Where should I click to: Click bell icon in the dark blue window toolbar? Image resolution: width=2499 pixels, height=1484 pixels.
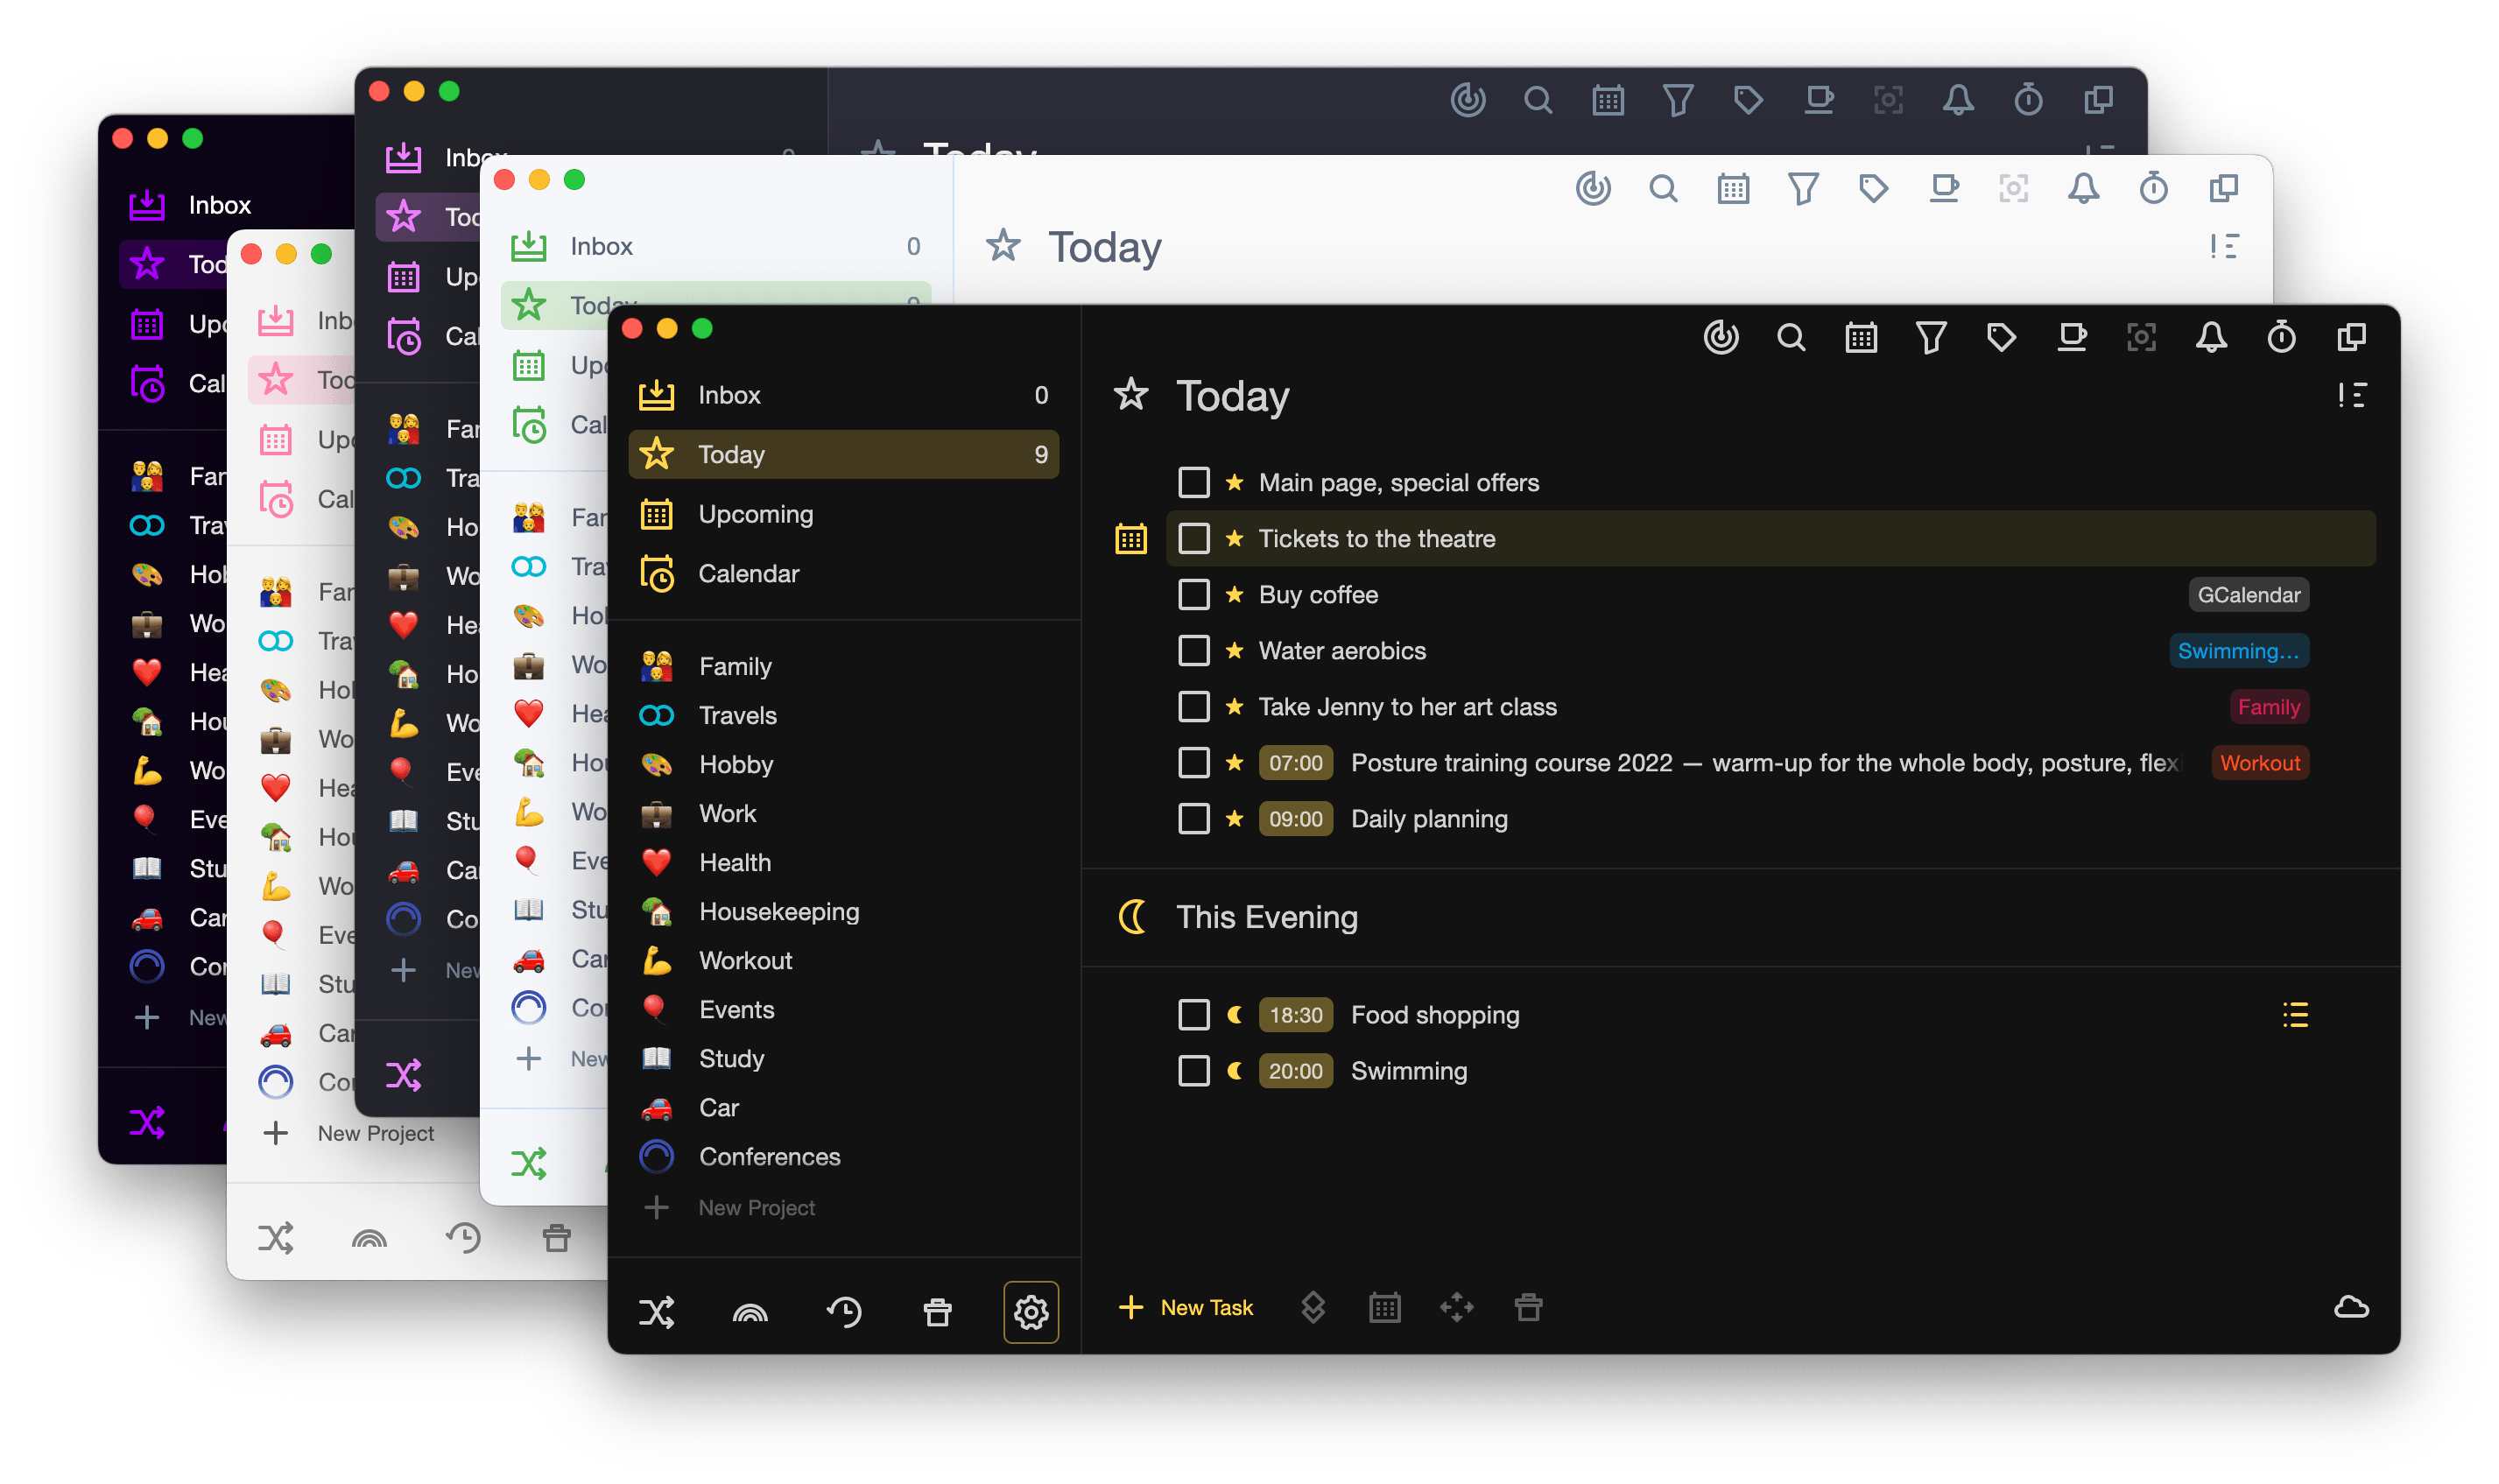[1958, 99]
